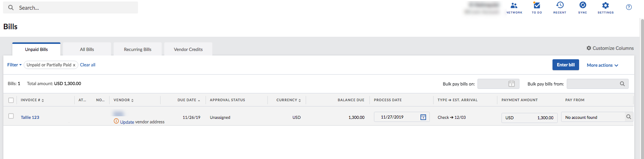Image resolution: width=644 pixels, height=159 pixels.
Task: Expand the Filter dropdown
Action: coord(14,65)
